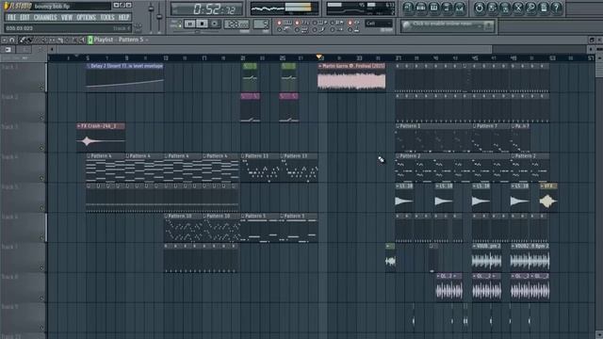Toggle the rightmost red LED in recording panel
The height and width of the screenshot is (339, 603).
click(x=350, y=23)
